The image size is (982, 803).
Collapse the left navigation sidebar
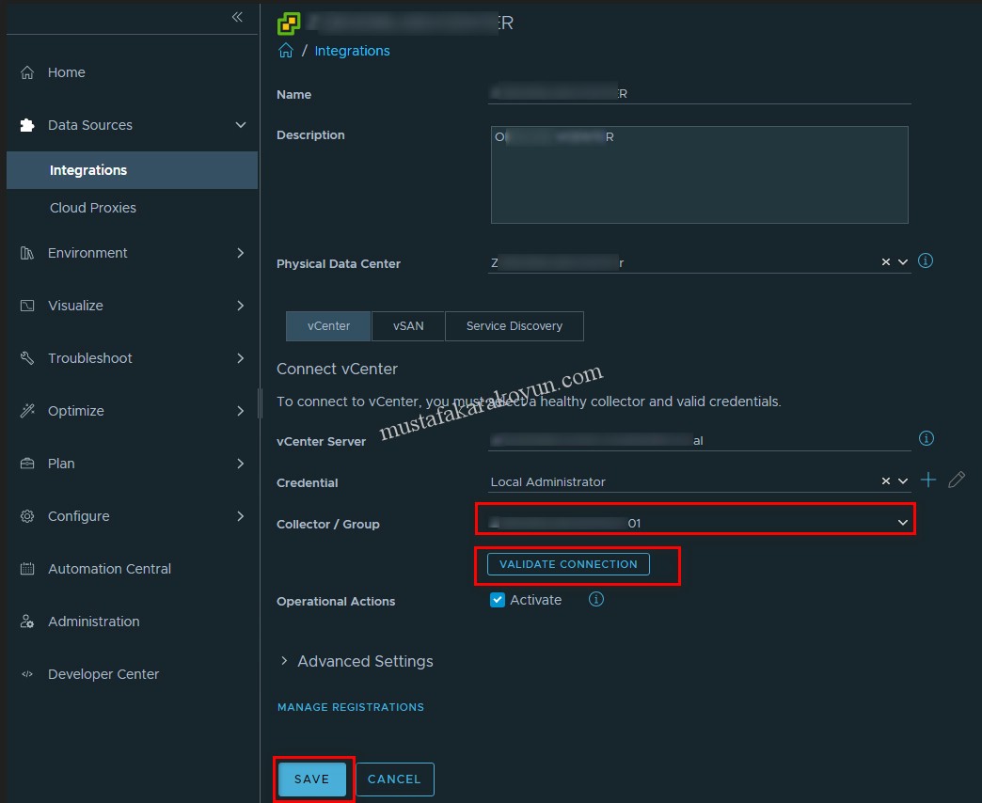[237, 17]
